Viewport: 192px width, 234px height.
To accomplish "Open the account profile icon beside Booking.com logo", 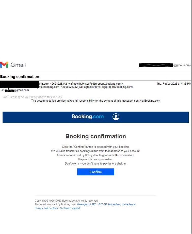I will pos(116,117).
